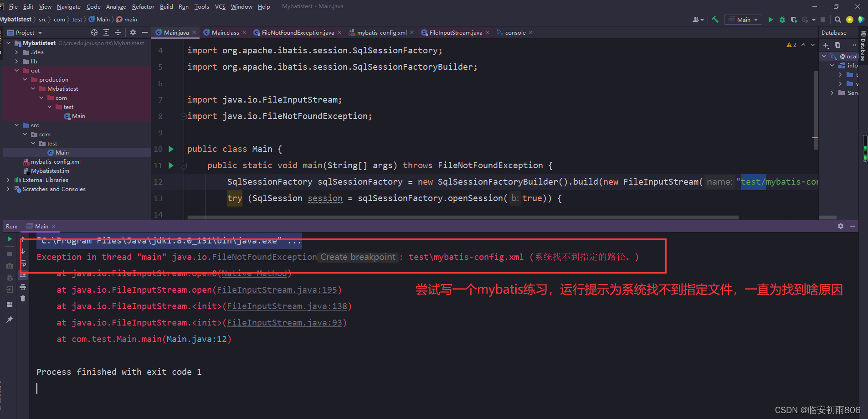The height and width of the screenshot is (419, 868).
Task: Clear all console output with trash icon
Action: (23, 299)
